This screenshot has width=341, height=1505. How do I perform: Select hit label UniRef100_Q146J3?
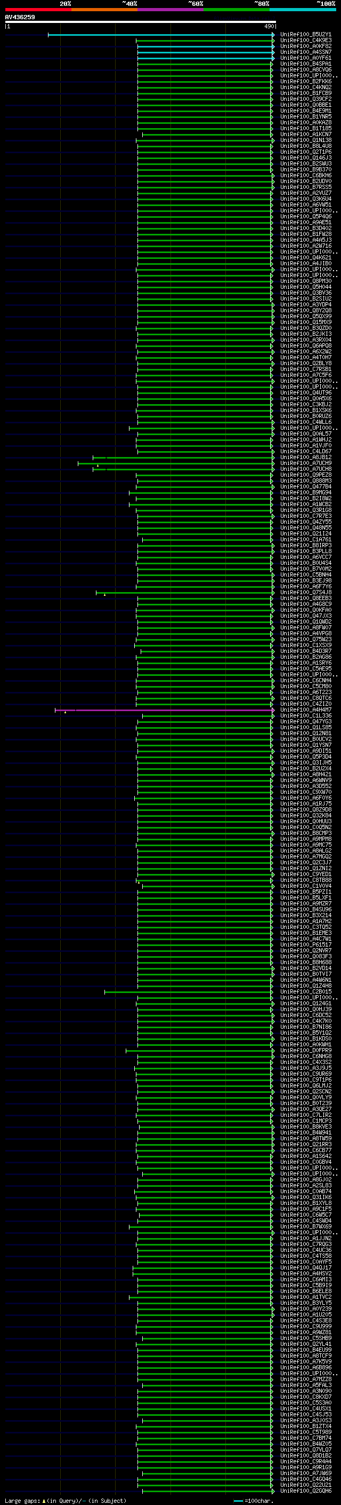[x=305, y=157]
